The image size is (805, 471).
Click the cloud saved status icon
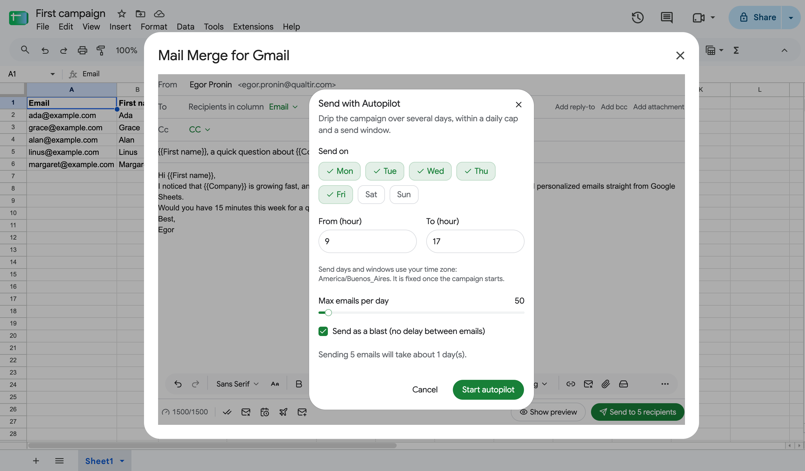159,14
